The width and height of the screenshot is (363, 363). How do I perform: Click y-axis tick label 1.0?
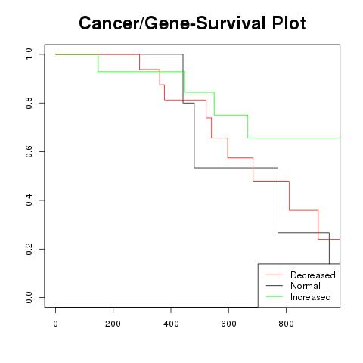(29, 54)
